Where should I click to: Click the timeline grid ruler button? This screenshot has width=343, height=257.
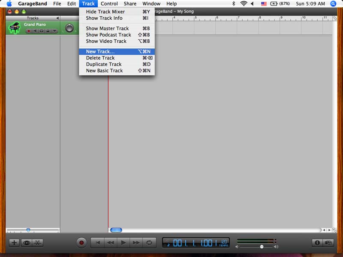tap(335, 18)
